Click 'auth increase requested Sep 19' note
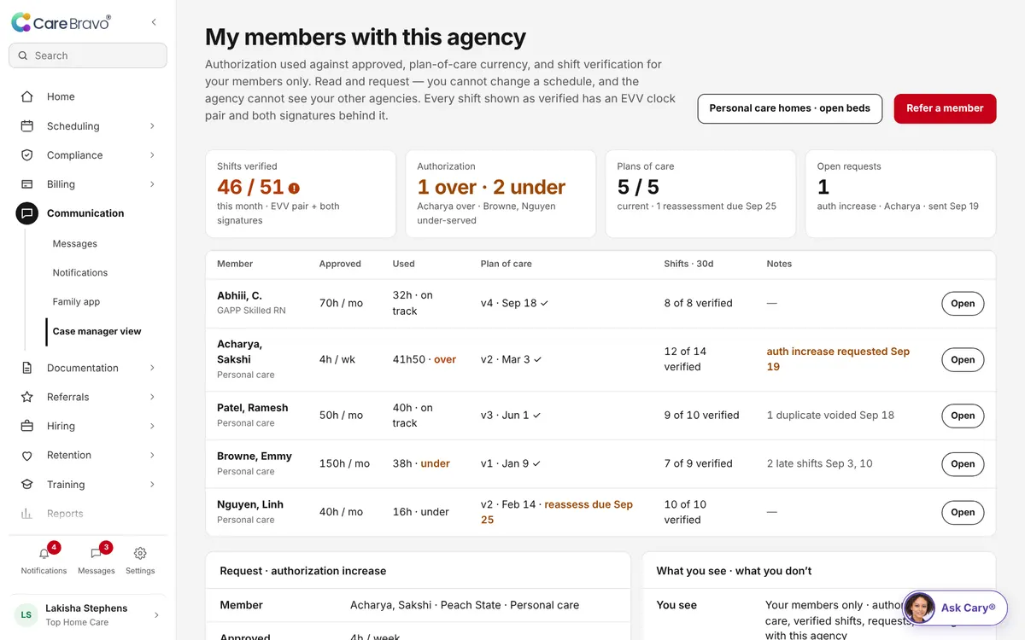 838,359
